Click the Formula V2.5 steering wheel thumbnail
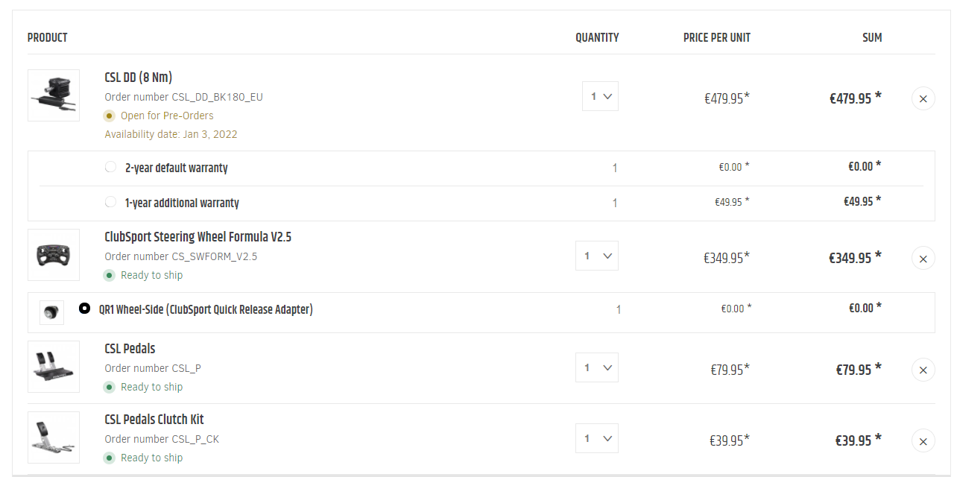957x477 pixels. click(54, 255)
